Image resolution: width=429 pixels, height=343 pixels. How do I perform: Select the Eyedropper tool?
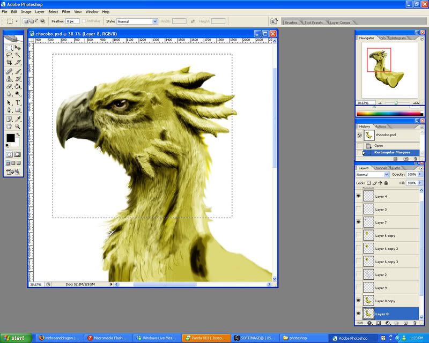[x=18, y=119]
